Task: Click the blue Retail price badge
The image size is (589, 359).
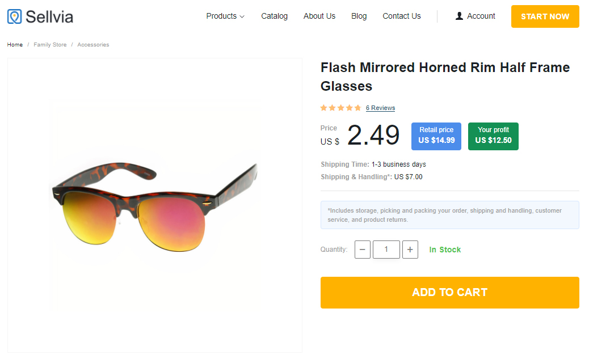Action: click(436, 136)
